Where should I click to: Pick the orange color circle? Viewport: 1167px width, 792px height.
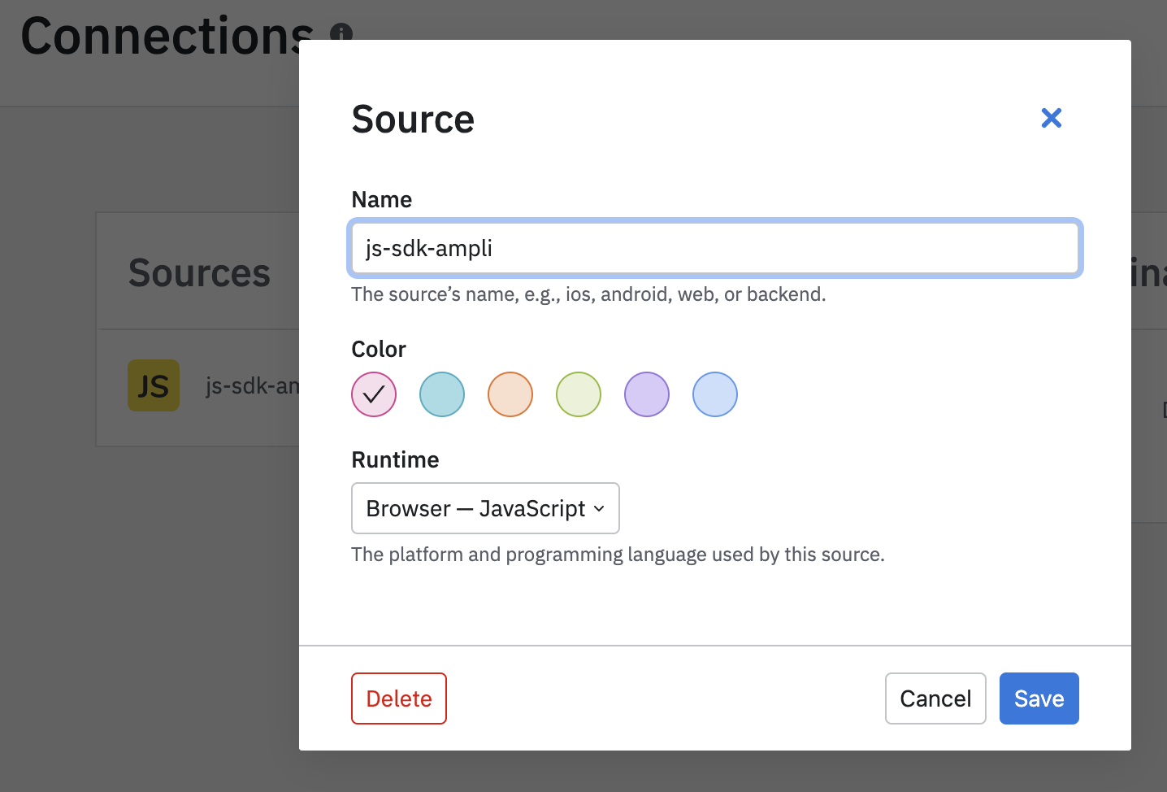pyautogui.click(x=510, y=394)
